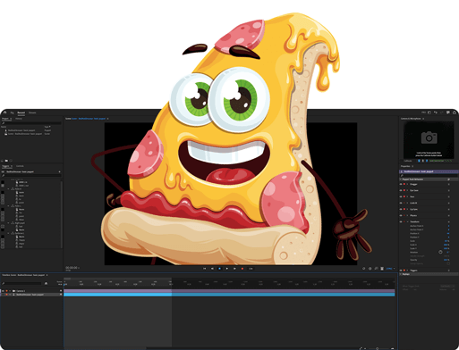Open the Controls panel tab
Image resolution: width=459 pixels, height=350 pixels.
click(20, 166)
